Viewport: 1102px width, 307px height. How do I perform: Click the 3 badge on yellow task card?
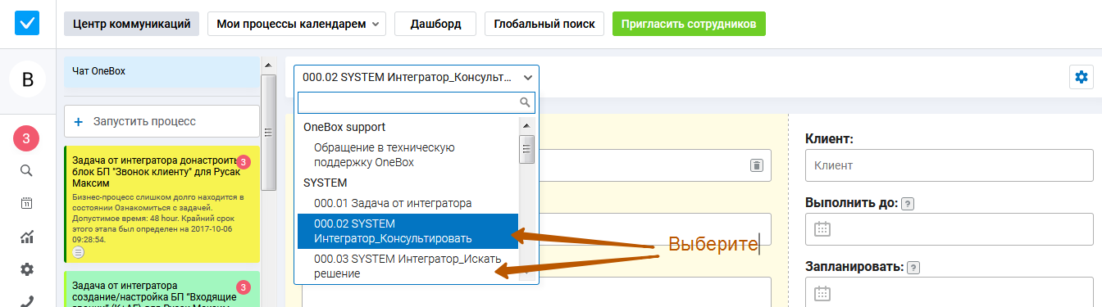point(243,162)
